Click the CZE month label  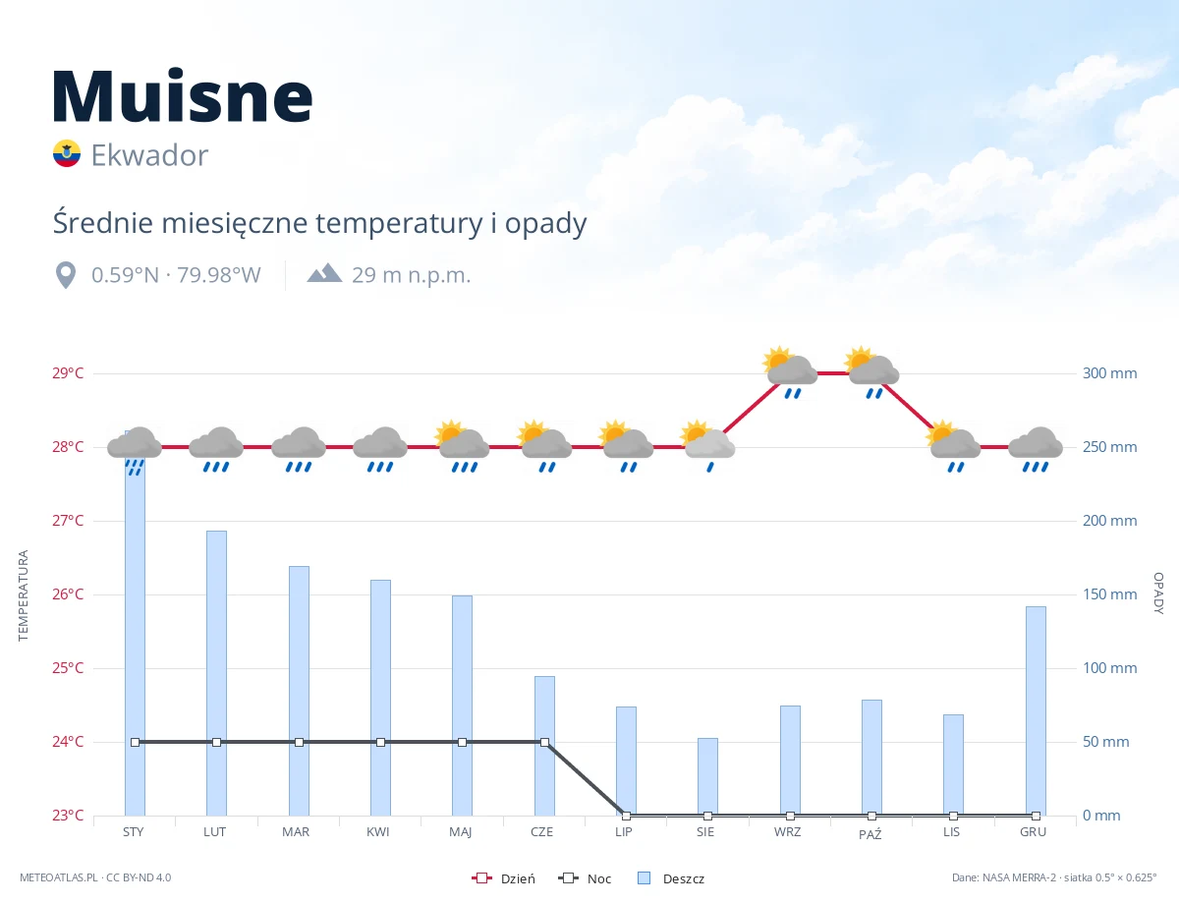pos(541,831)
